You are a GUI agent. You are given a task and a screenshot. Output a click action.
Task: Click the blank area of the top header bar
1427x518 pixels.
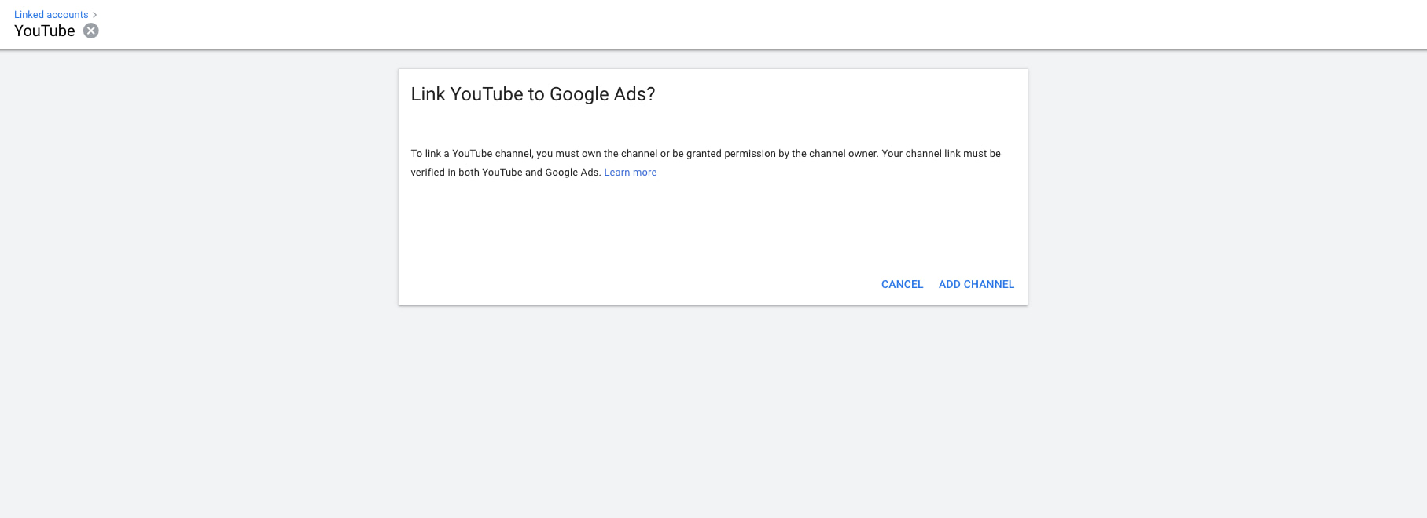coord(708,25)
